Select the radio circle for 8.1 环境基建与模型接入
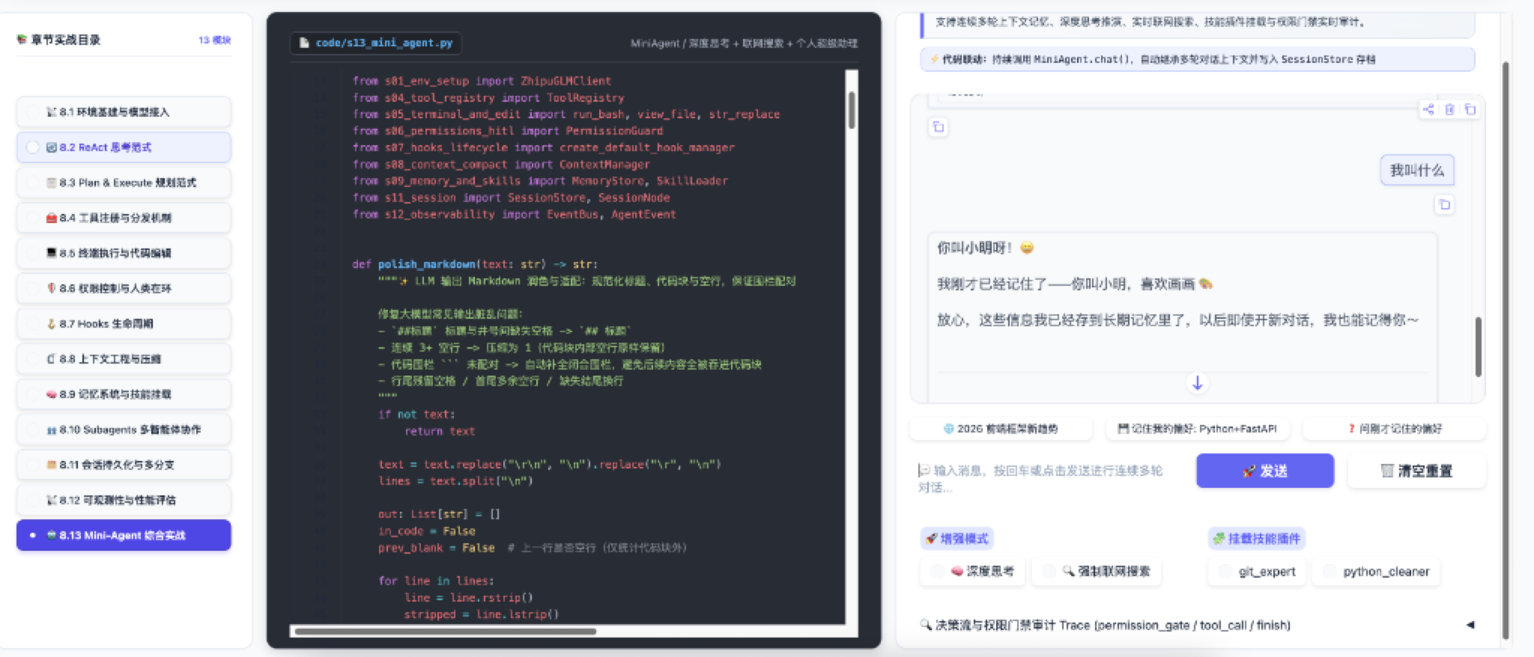Viewport: 1534px width, 657px height. pos(32,111)
